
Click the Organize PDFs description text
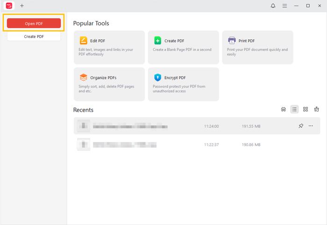click(x=106, y=88)
